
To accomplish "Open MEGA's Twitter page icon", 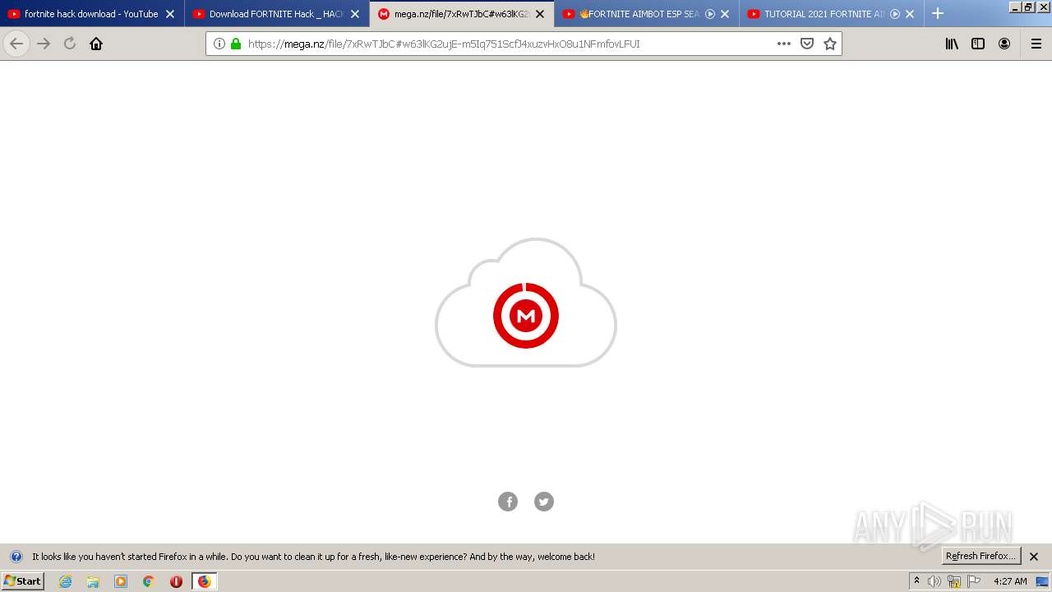I will click(544, 502).
